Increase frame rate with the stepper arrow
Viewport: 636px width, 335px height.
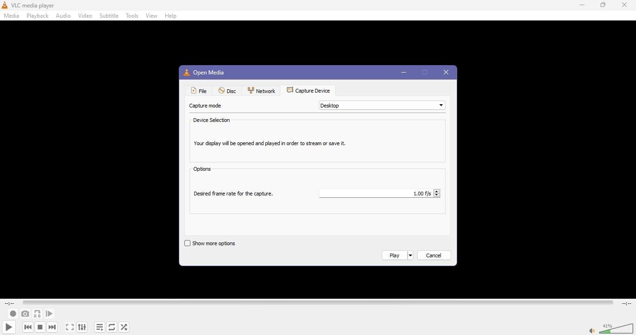tap(437, 192)
